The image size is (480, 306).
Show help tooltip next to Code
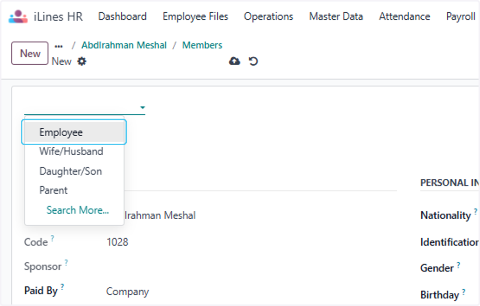(52, 239)
